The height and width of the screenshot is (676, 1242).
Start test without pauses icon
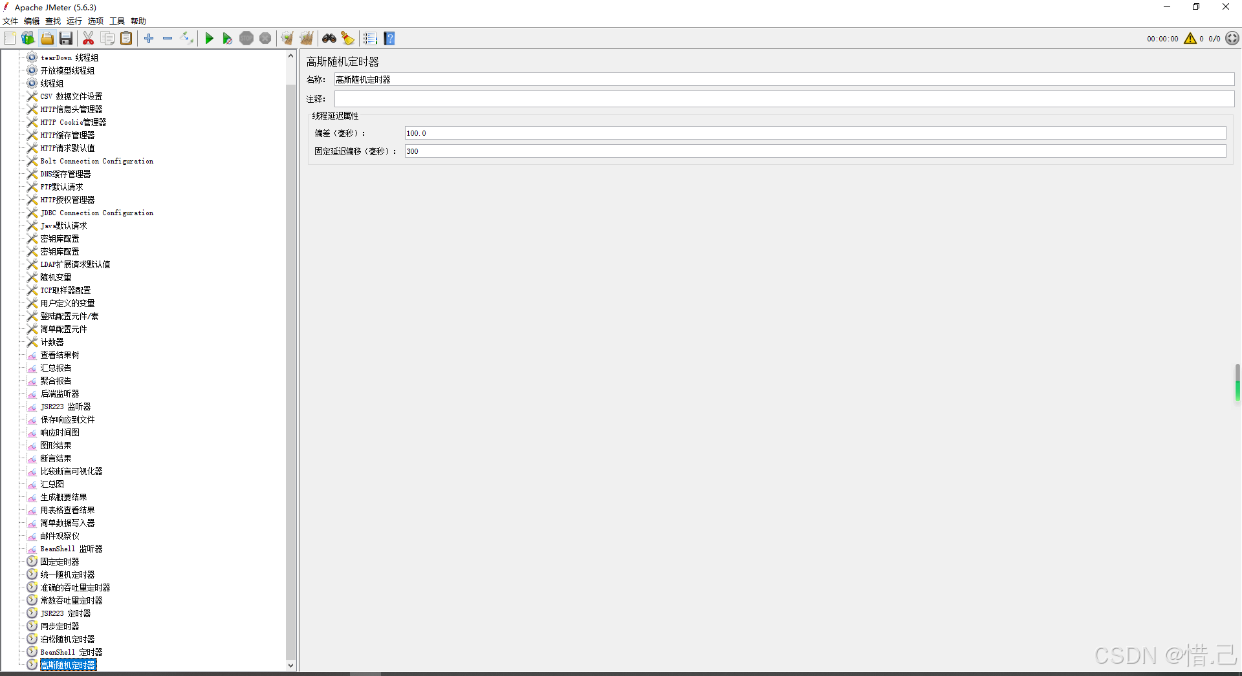coord(228,39)
